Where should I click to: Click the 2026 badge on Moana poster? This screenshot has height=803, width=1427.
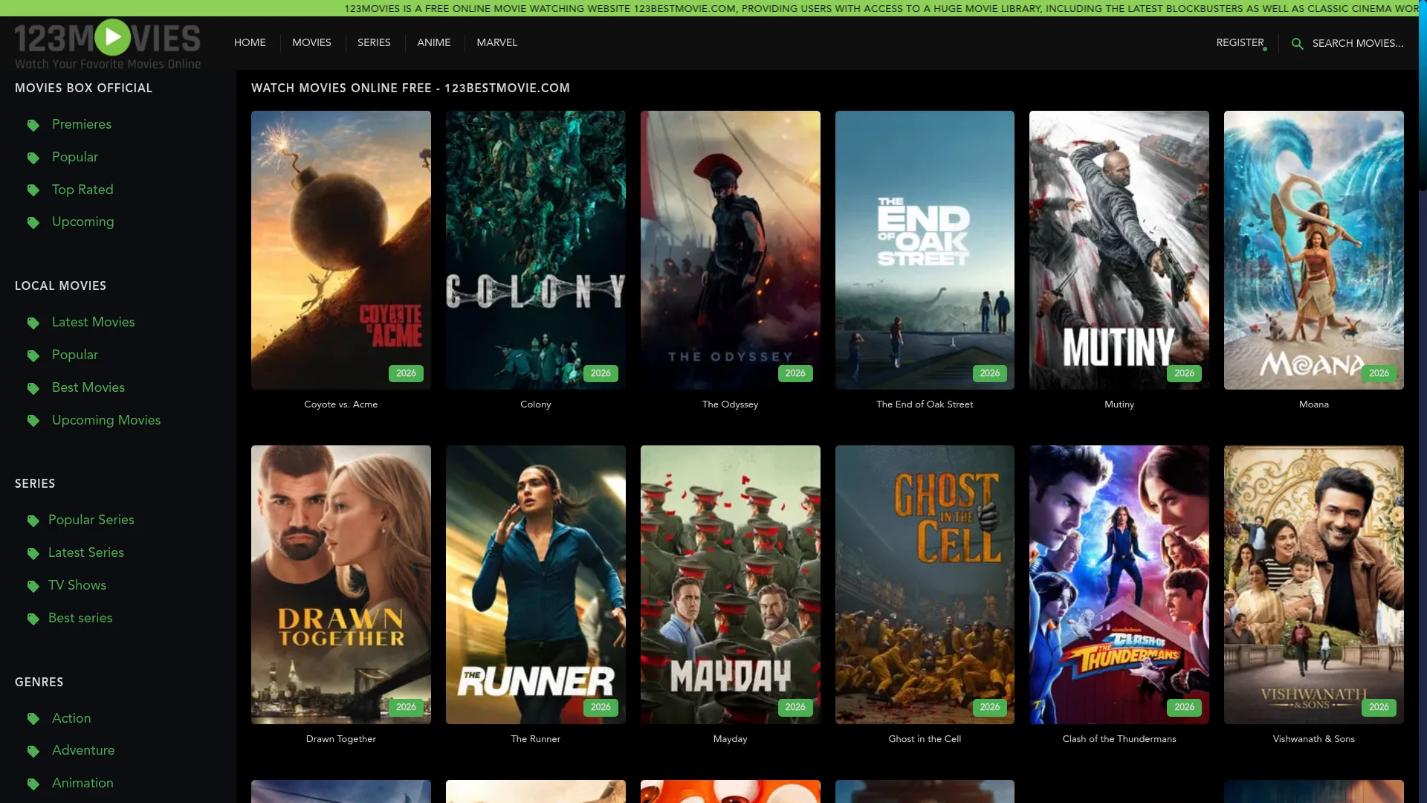(x=1379, y=373)
